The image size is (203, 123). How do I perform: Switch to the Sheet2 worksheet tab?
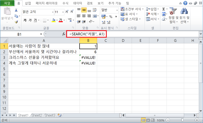pos(37,115)
